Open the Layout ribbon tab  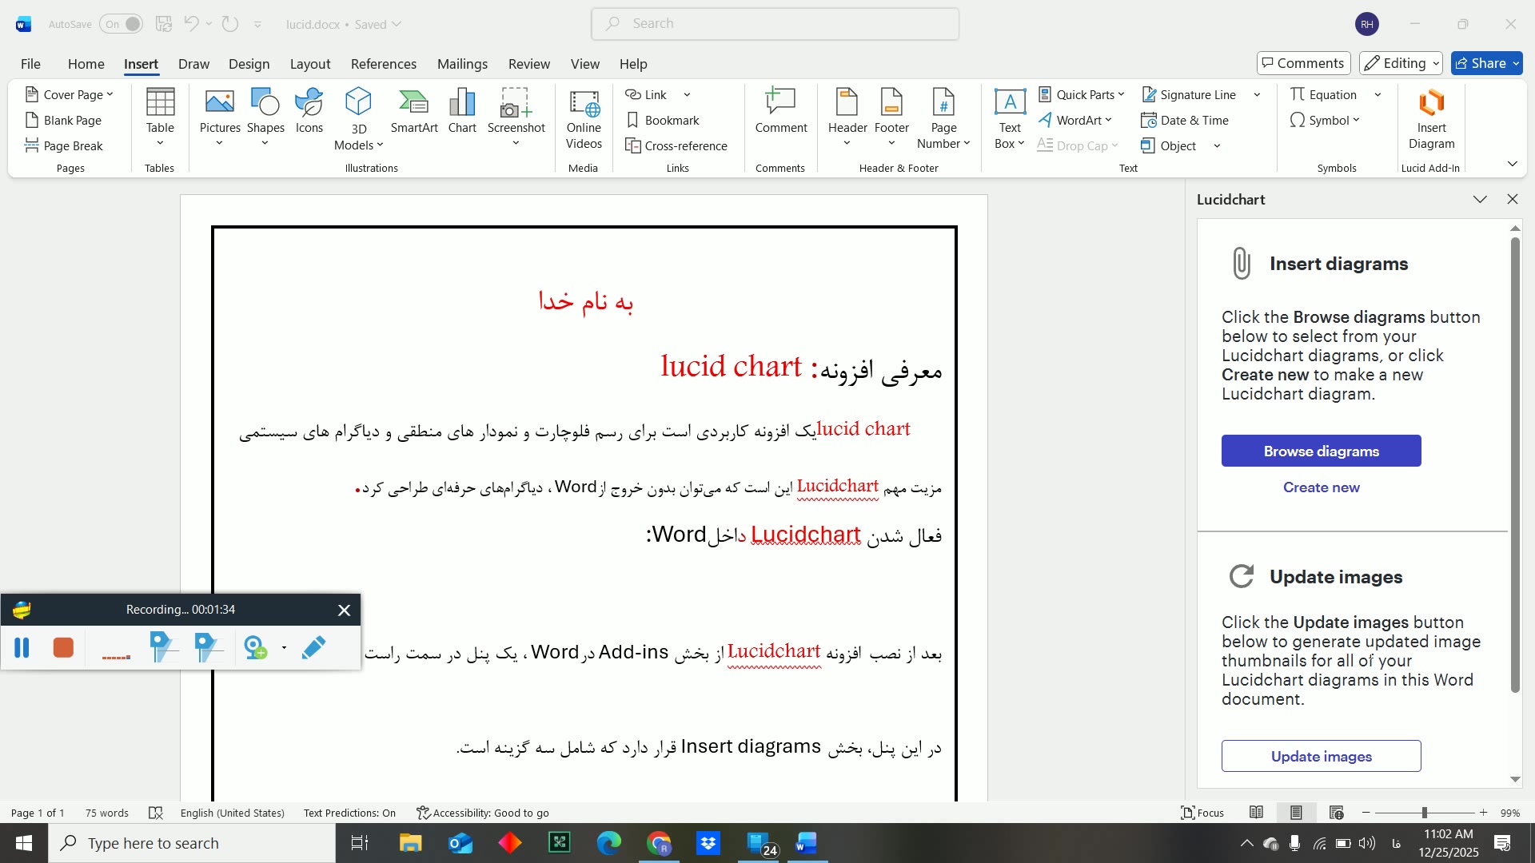(x=309, y=64)
